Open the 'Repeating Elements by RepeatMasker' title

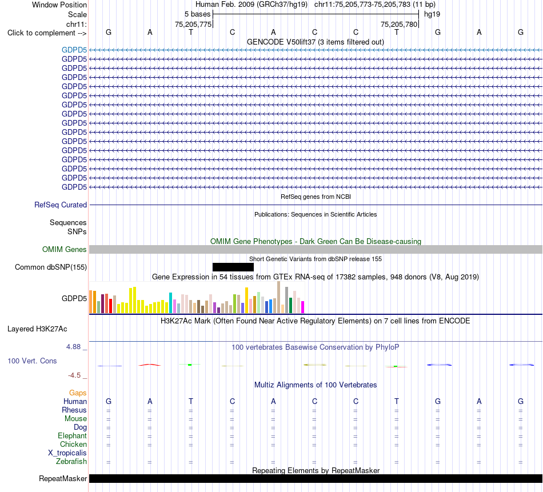coord(316,470)
